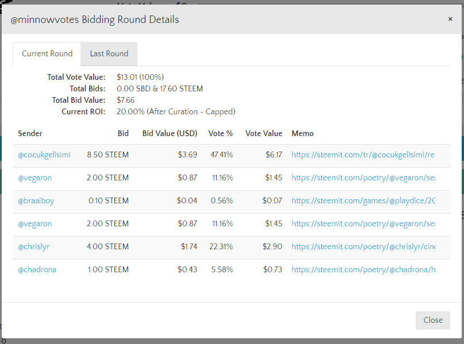Open the @chrislyr poetry memo link
This screenshot has height=344, width=464.
tap(363, 247)
